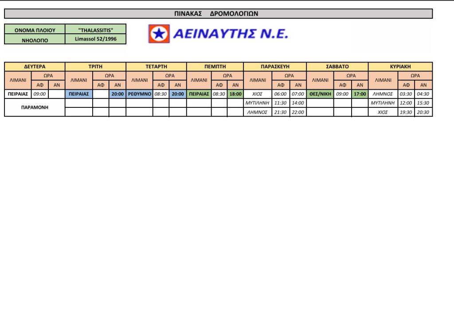Select the "THALASSITIS" ship name cell
Viewport: 454px width, 323px height.
coord(96,30)
